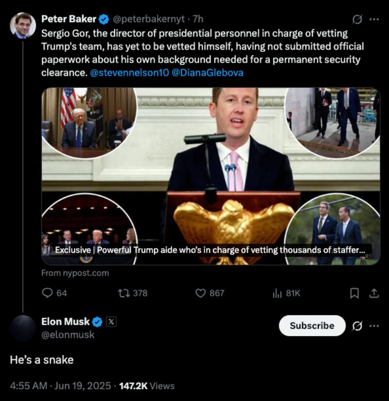Click Peter Baker's profile avatar
Screen dimensions: 389x401
(23, 25)
